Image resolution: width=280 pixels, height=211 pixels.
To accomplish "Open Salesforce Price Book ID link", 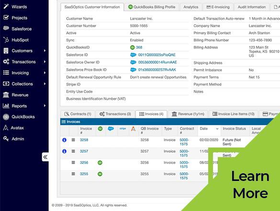I will pos(157,70).
